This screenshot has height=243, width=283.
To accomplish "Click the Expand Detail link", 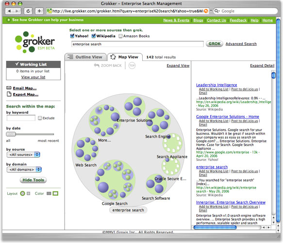I will click(262, 66).
